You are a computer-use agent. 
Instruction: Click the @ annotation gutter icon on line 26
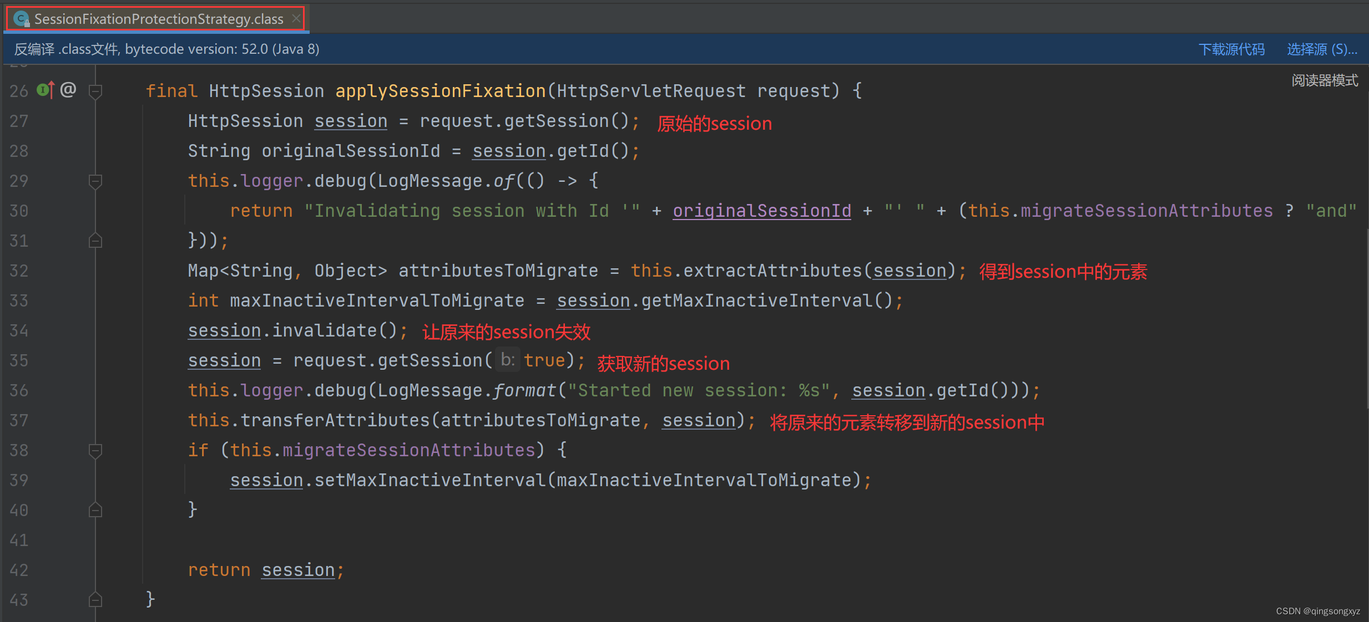point(68,89)
